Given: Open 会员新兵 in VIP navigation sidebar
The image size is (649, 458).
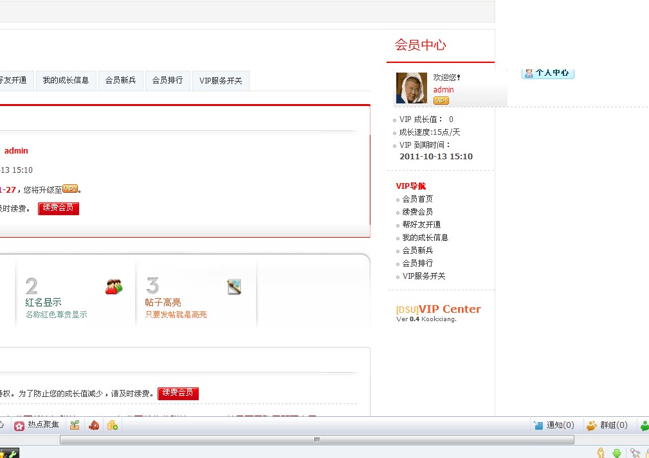Looking at the screenshot, I should (417, 250).
